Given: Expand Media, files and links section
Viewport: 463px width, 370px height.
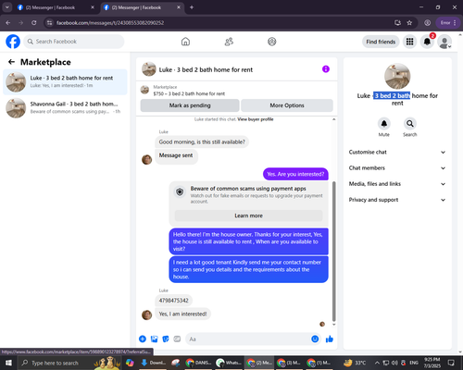Looking at the screenshot, I should coord(397,184).
